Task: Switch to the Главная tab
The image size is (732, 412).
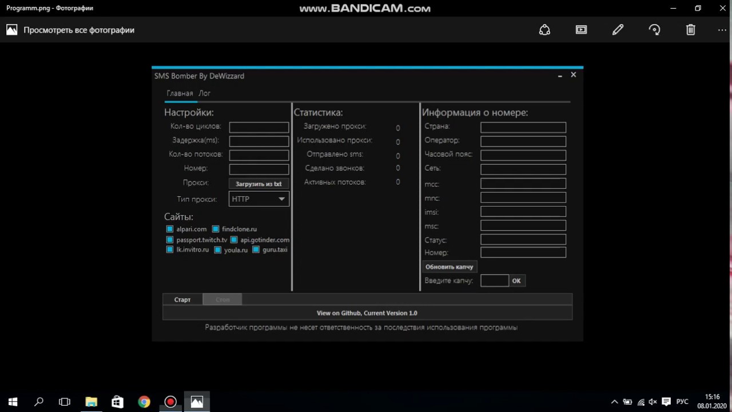Action: click(x=180, y=93)
